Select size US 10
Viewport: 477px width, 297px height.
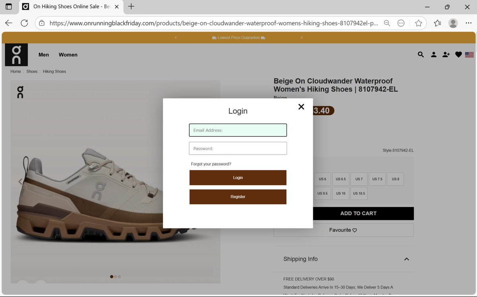click(341, 194)
